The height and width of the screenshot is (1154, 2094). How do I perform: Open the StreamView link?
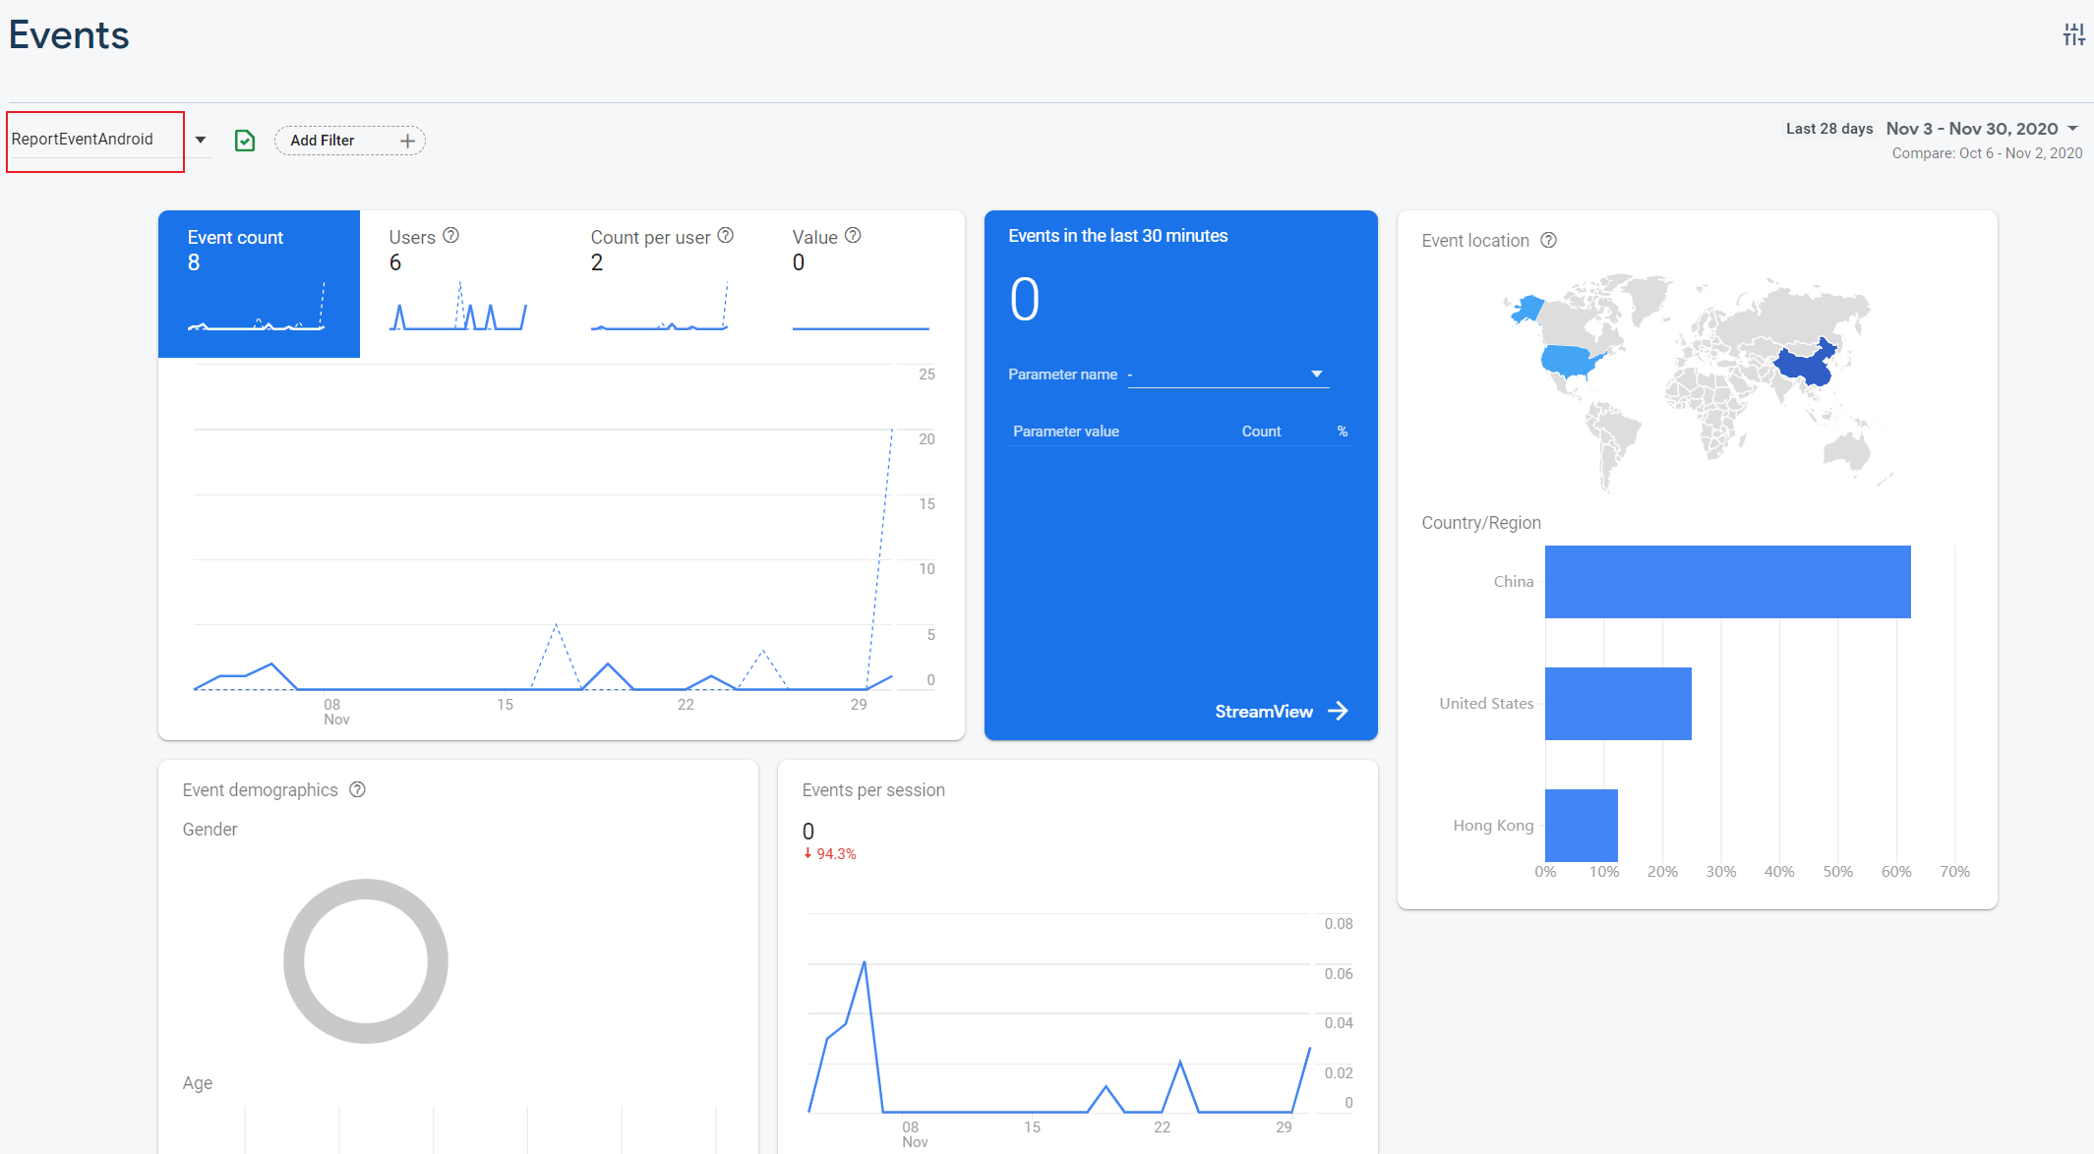tap(1264, 712)
